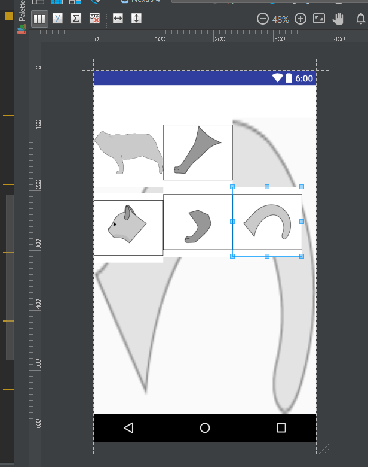Toggle baseline alignment button
368x467 pixels.
point(58,19)
